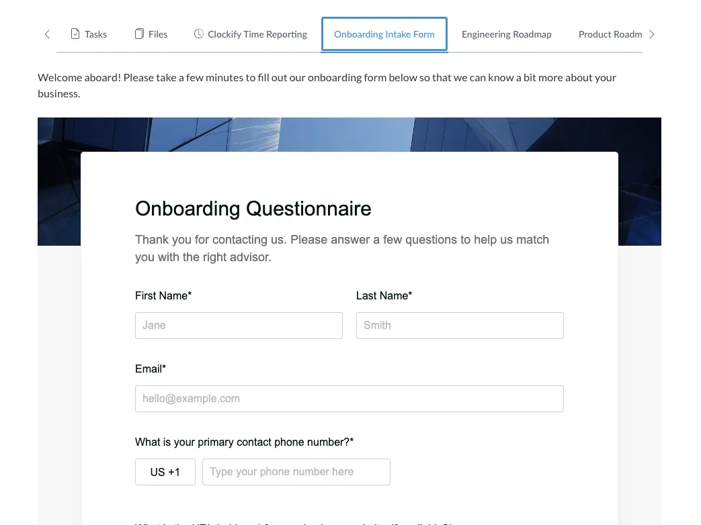Click the Onboarding Questionnaire heading

pyautogui.click(x=253, y=209)
